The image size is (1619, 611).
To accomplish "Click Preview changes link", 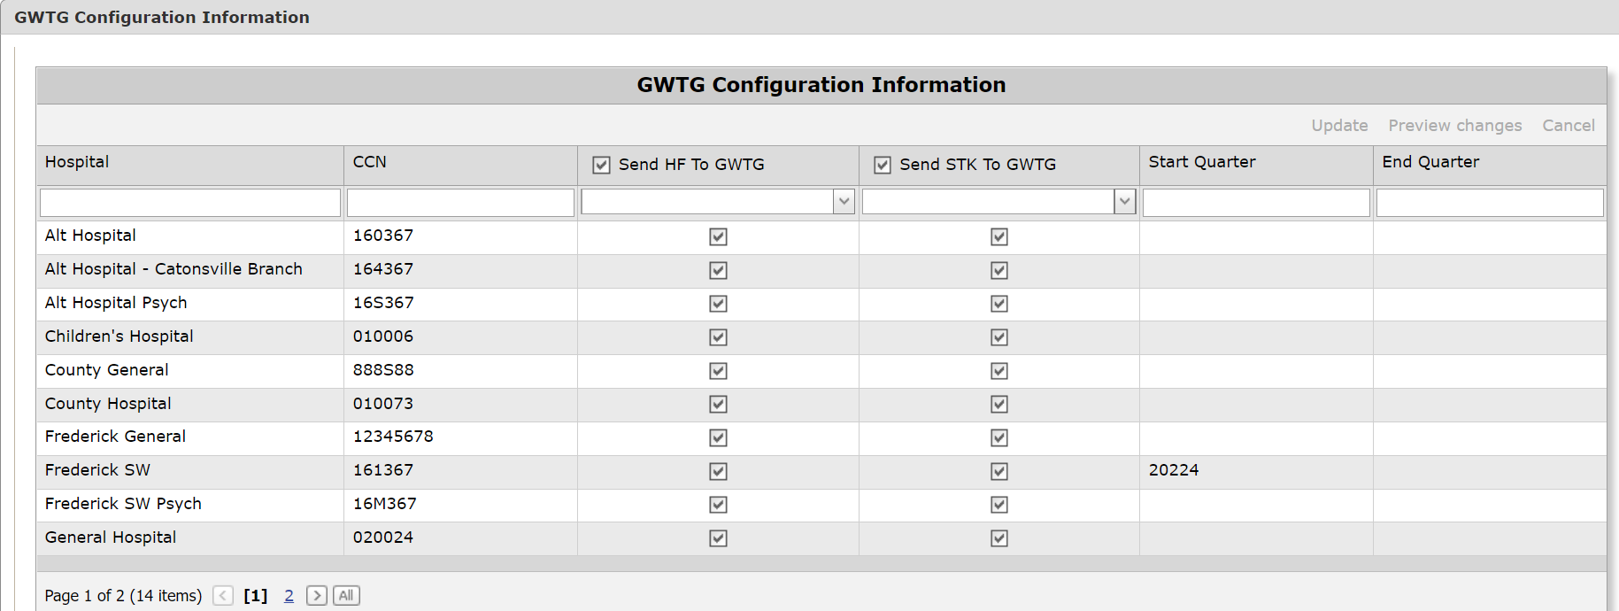I will coord(1454,126).
